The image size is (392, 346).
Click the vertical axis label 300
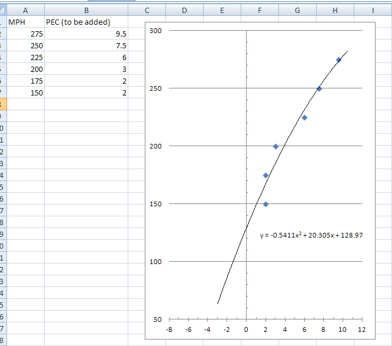pyautogui.click(x=155, y=31)
